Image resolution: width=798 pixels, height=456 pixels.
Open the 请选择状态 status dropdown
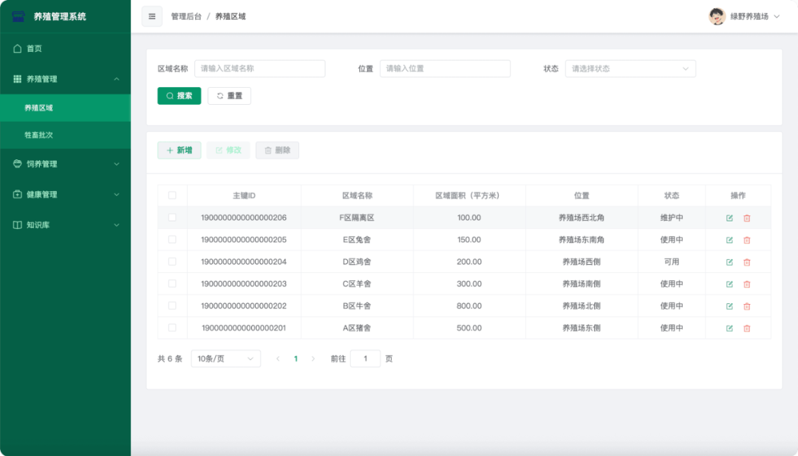point(630,68)
